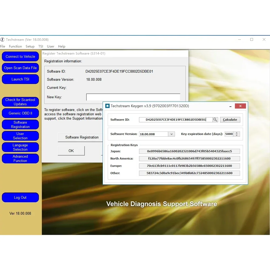The image size is (270, 270).
Task: Click the Techstream logo icon in the title bar
Action: pos(3,39)
